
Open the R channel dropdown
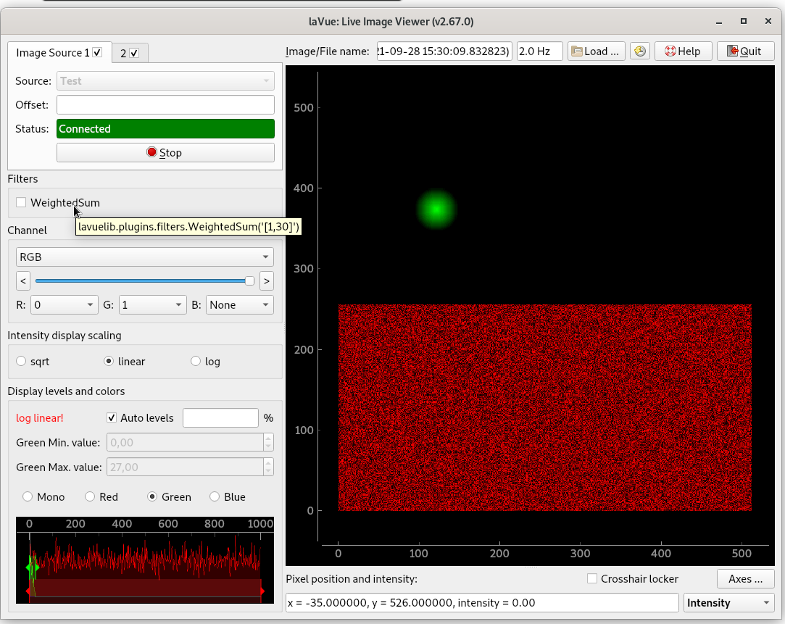coord(65,305)
